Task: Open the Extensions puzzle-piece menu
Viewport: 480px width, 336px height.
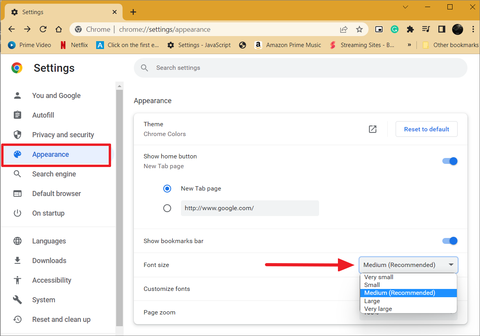Action: coord(410,29)
